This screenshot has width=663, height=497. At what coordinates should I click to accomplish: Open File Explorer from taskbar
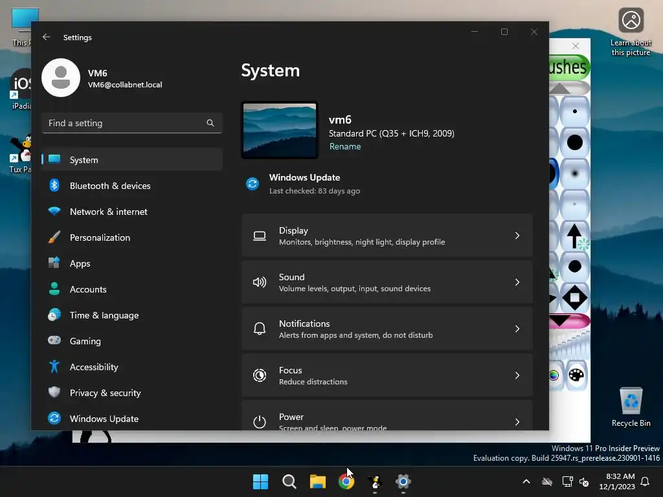tap(317, 481)
